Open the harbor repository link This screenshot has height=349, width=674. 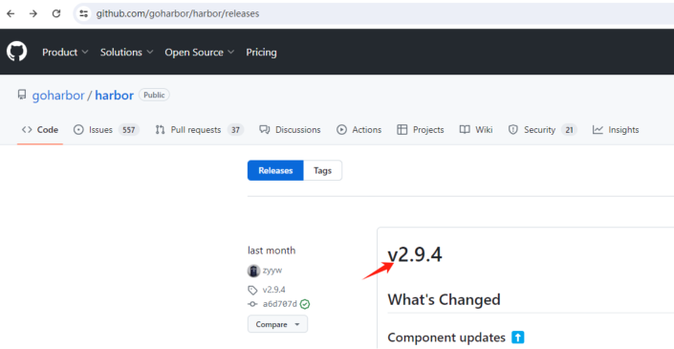pos(115,95)
